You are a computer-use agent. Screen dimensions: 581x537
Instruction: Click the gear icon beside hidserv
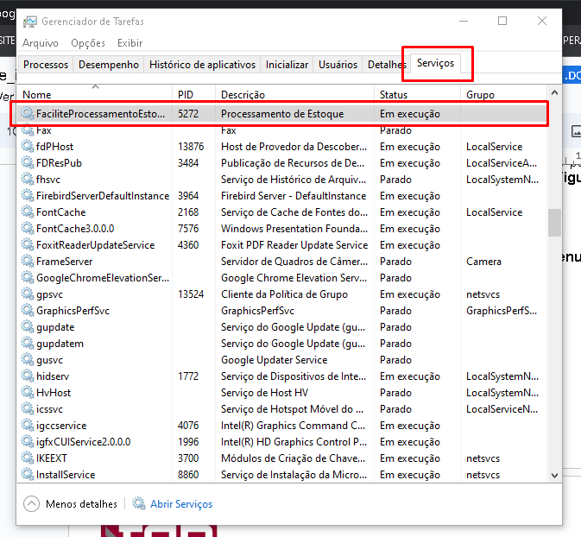pos(28,376)
